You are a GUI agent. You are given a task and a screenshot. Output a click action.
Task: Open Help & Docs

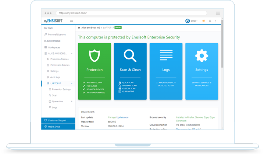click(x=58, y=126)
